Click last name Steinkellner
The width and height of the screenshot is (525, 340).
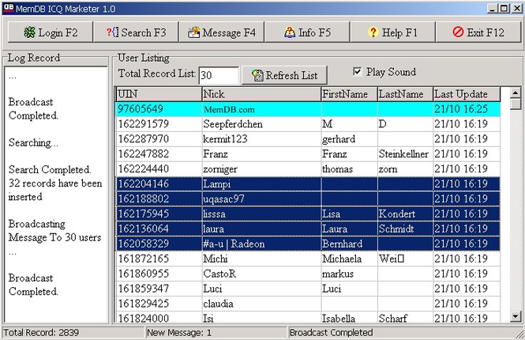point(403,154)
